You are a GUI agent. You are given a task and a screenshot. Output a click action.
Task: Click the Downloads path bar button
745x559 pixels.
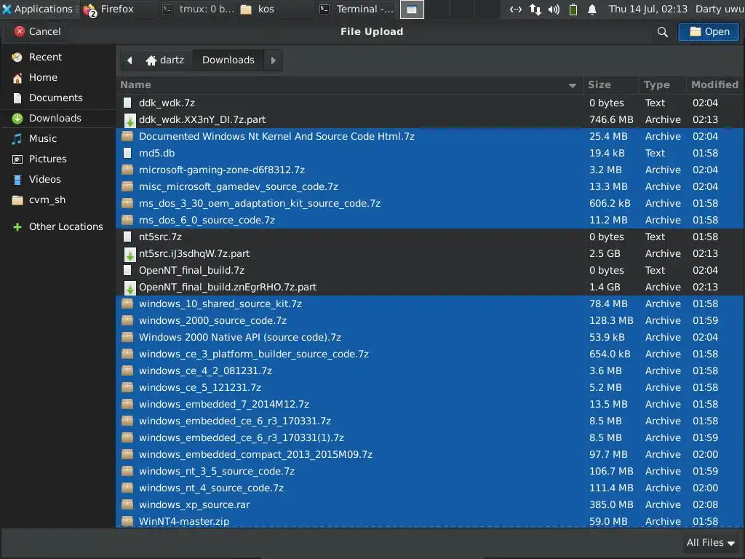[x=228, y=60]
